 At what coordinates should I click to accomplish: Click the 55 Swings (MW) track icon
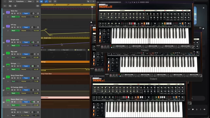tap(8, 89)
